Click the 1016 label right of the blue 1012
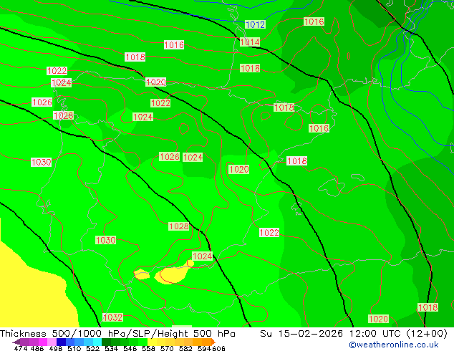 pos(314,21)
